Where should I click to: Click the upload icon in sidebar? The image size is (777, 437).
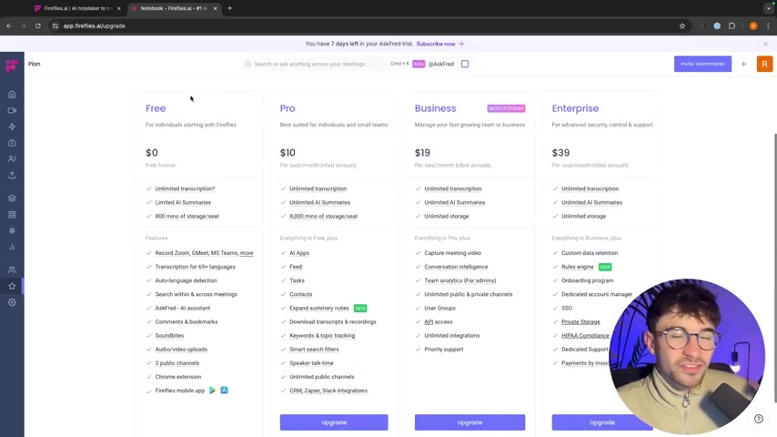pos(12,175)
